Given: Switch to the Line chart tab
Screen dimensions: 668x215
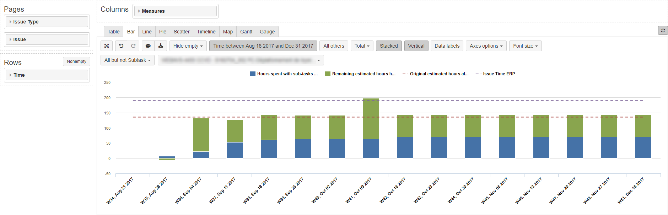Looking at the screenshot, I should tap(147, 32).
